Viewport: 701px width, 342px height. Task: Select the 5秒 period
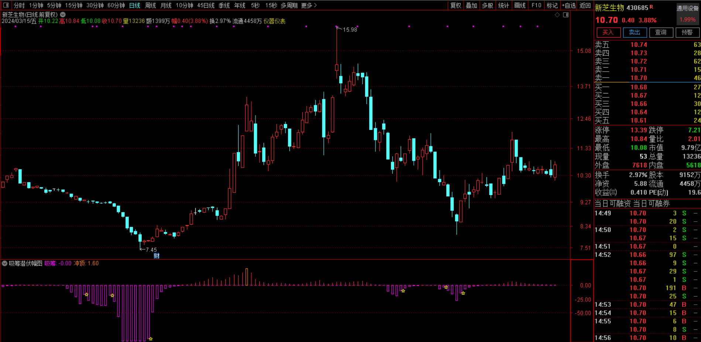pos(255,5)
